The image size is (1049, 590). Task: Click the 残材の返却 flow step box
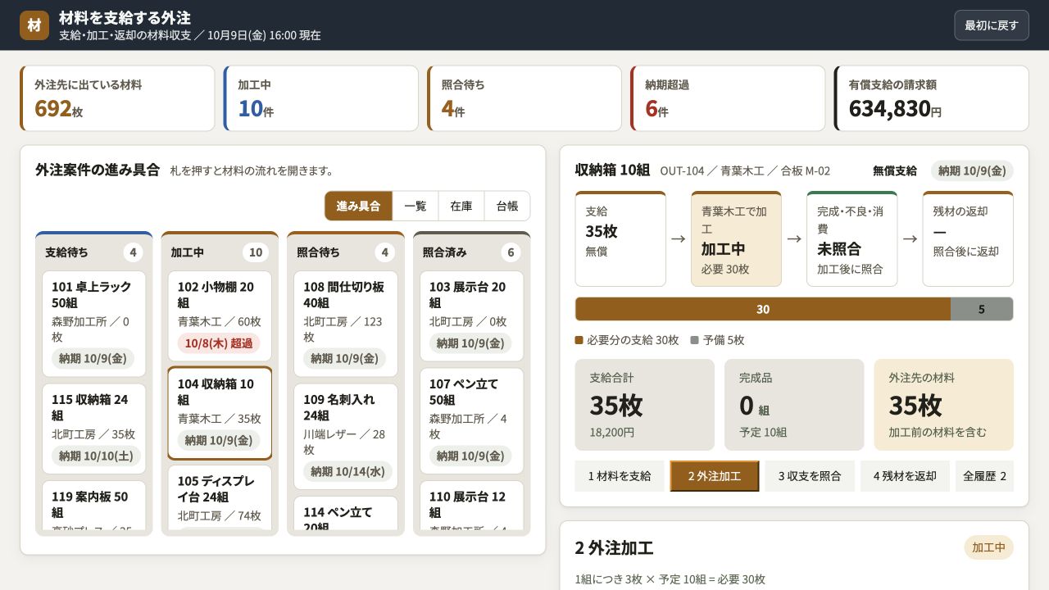[968, 239]
